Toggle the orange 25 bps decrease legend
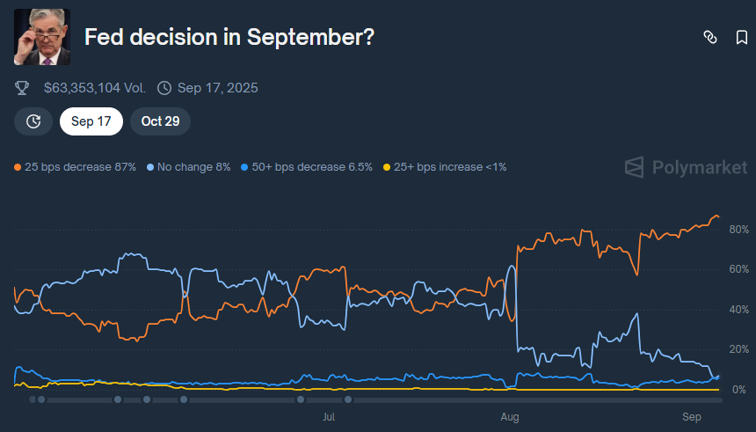 pyautogui.click(x=76, y=167)
